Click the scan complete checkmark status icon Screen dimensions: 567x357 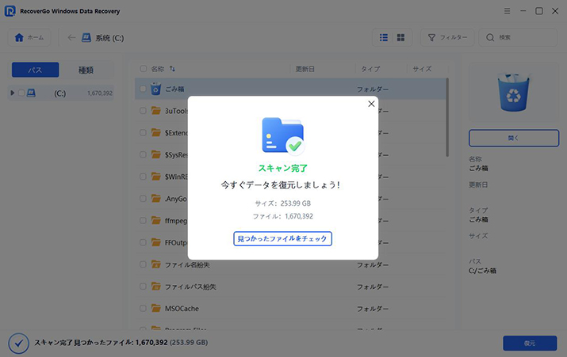point(19,344)
